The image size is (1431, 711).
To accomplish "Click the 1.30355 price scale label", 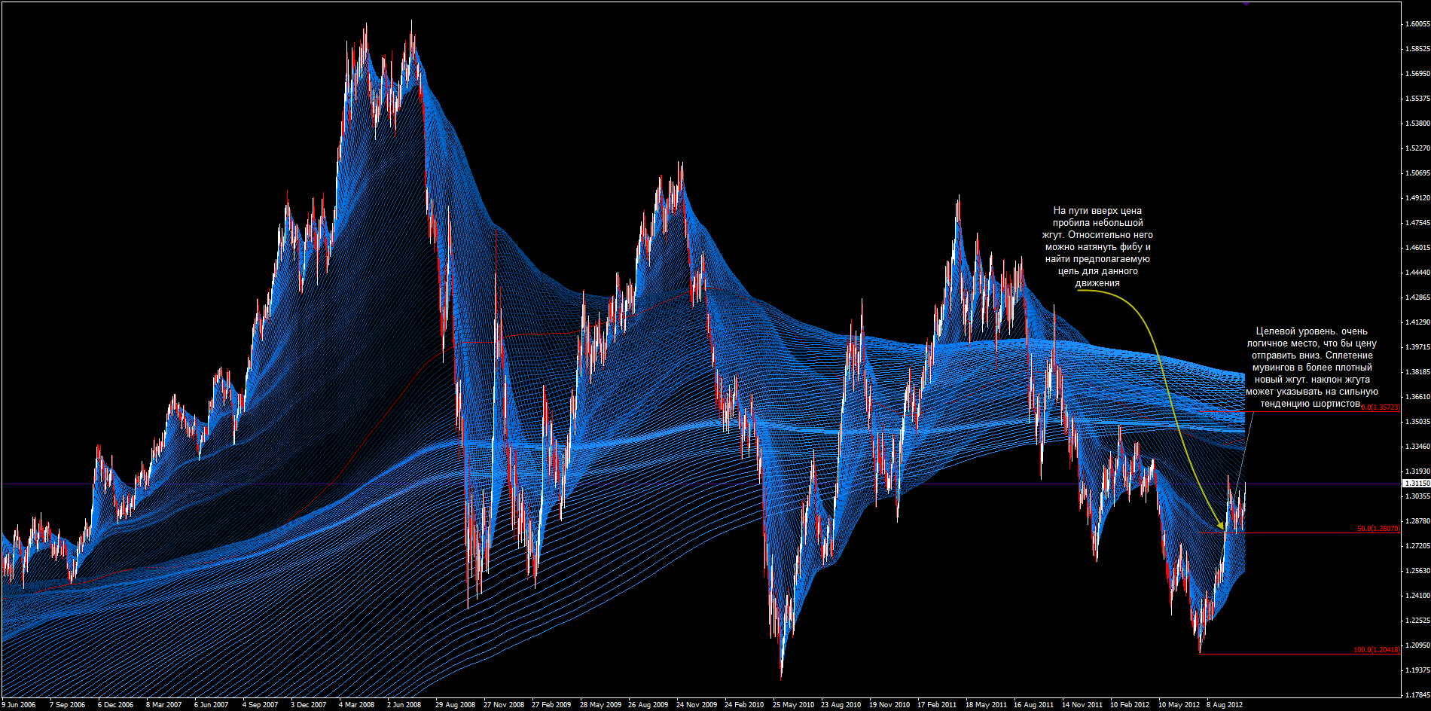I will point(1417,496).
